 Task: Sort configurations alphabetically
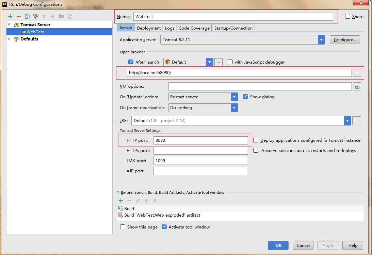point(70,16)
